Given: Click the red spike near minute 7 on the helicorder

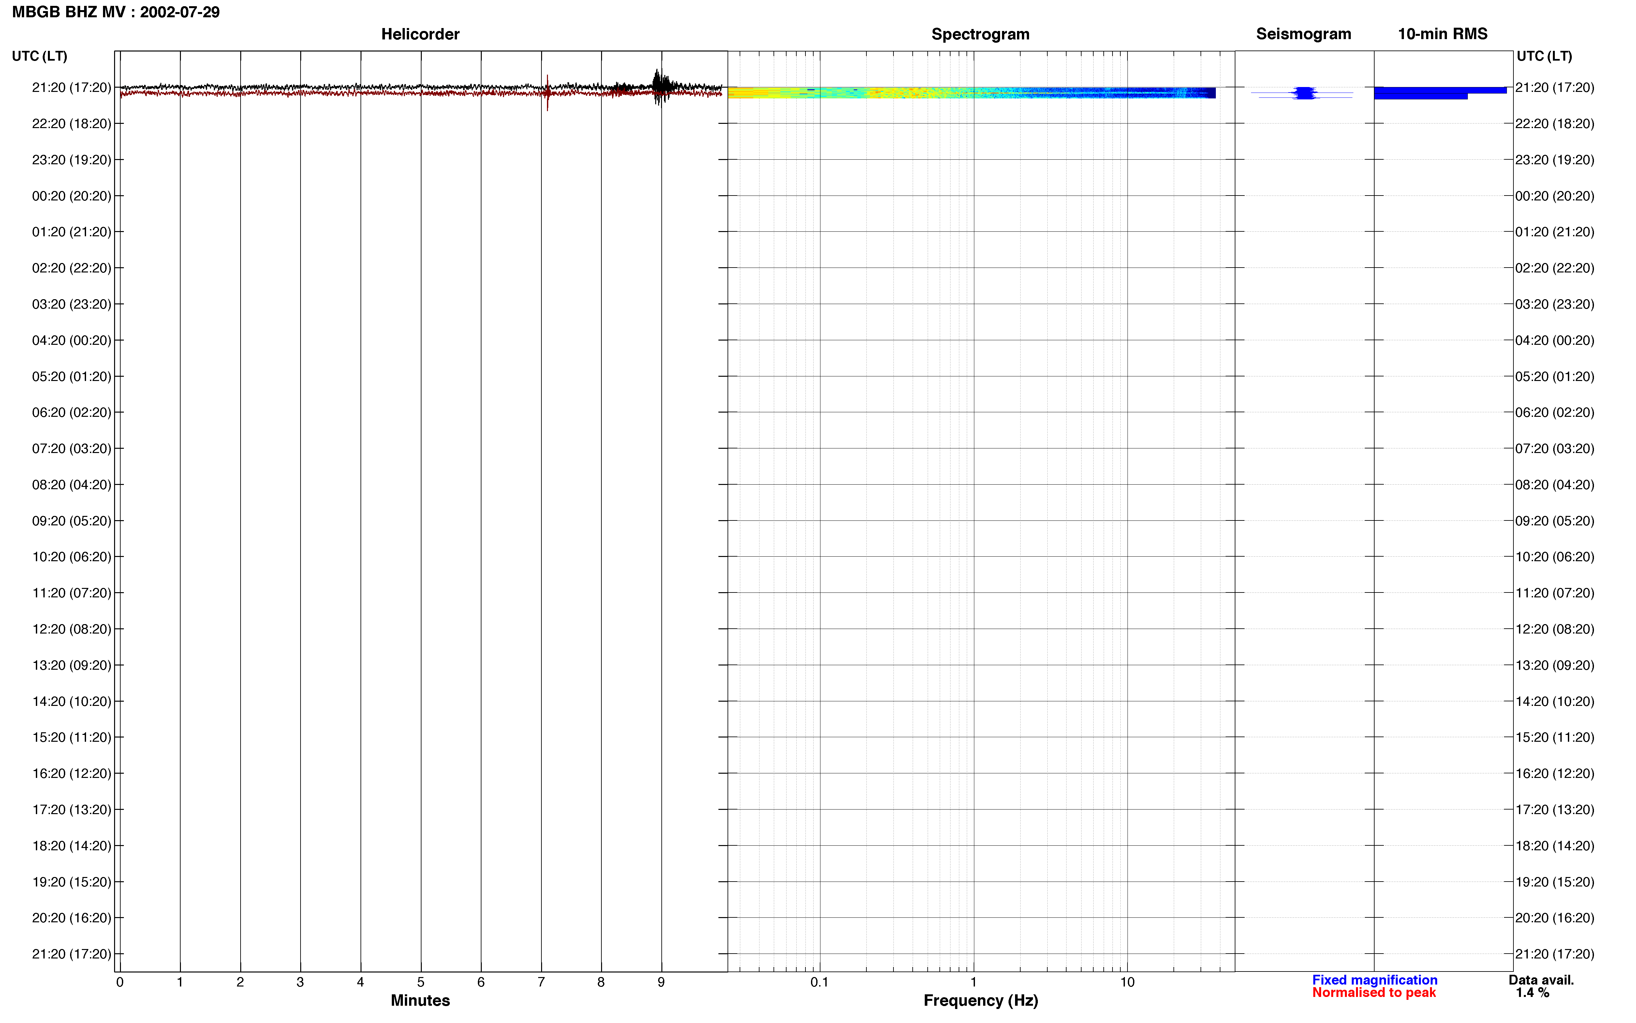Looking at the screenshot, I should (547, 93).
